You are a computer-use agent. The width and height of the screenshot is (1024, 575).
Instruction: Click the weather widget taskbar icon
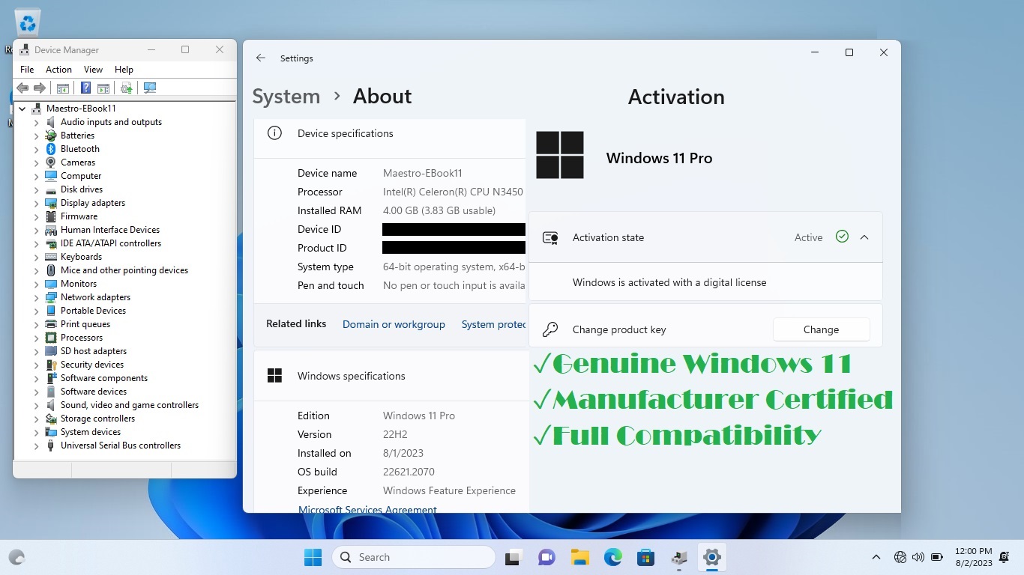pyautogui.click(x=16, y=557)
